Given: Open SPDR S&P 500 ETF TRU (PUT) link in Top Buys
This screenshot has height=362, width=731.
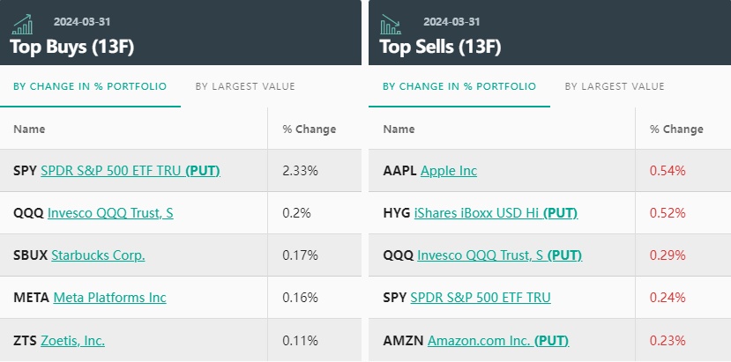Looking at the screenshot, I should tap(131, 170).
